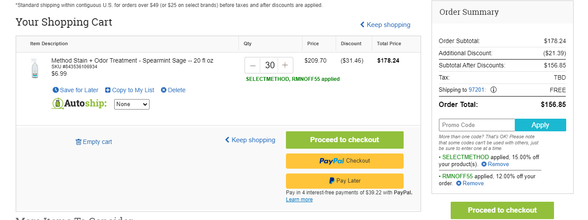588x220 pixels.
Task: Click the Save for Later clock icon
Action: pos(55,90)
